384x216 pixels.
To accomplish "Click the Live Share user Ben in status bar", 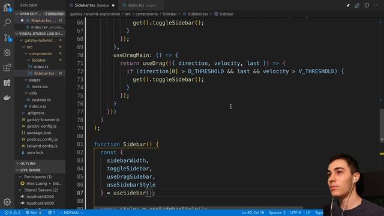I will coord(34,212).
